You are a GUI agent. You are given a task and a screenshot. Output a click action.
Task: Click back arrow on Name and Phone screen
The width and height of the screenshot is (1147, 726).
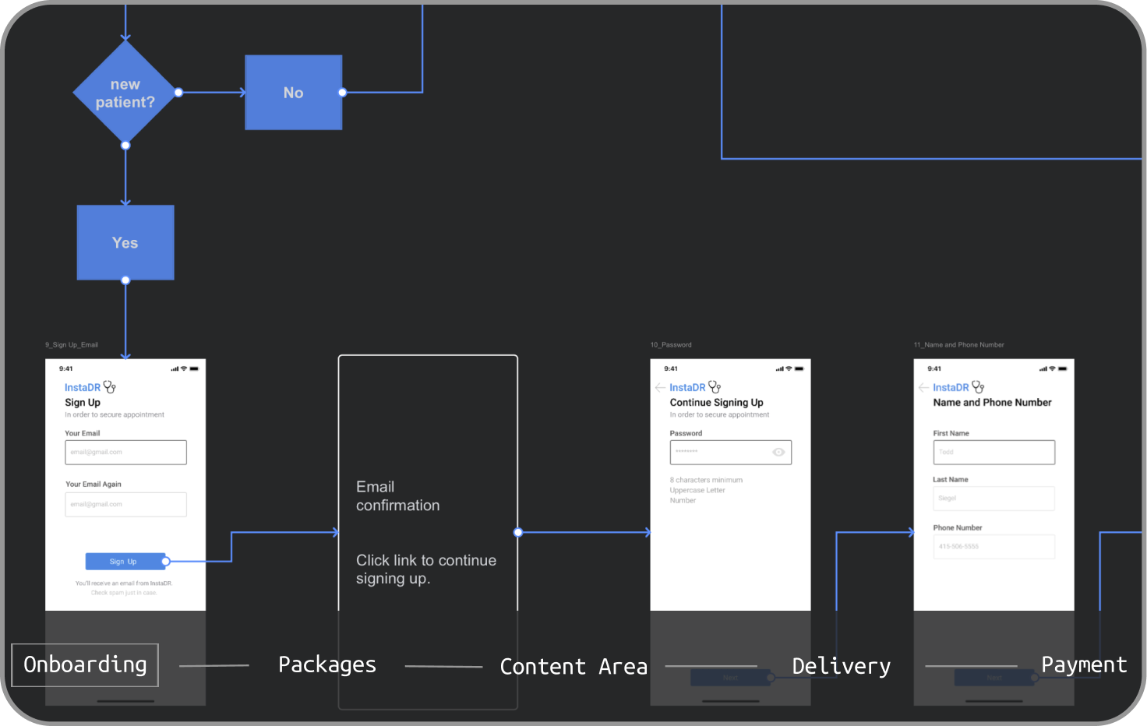tap(923, 387)
